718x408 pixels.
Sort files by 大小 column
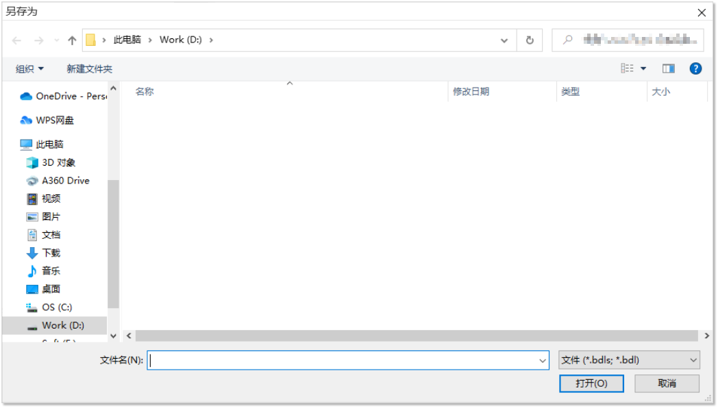click(x=660, y=92)
